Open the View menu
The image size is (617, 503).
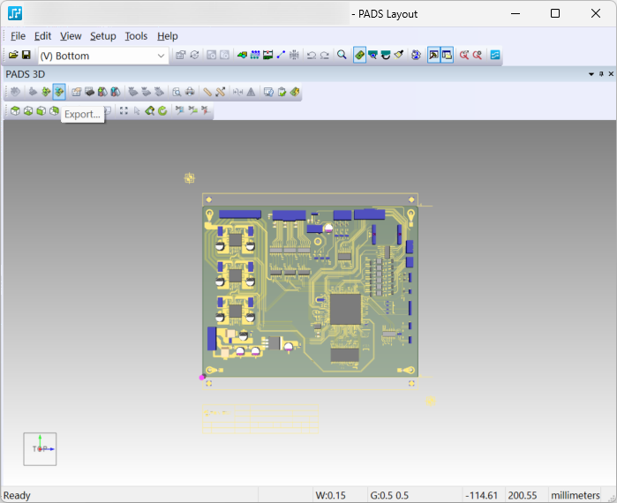coord(71,36)
